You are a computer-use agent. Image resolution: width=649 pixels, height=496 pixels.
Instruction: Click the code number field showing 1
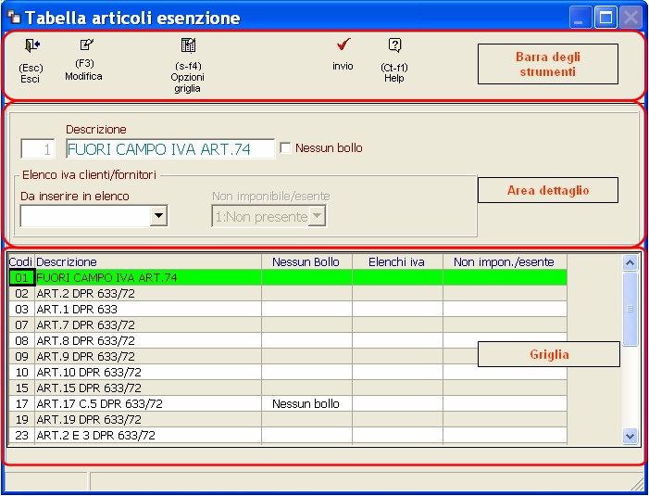point(38,148)
